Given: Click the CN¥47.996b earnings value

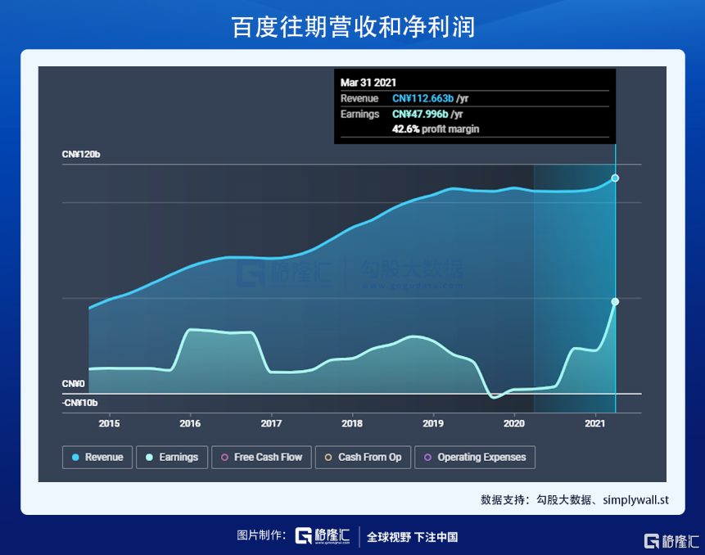Looking at the screenshot, I should tap(420, 114).
